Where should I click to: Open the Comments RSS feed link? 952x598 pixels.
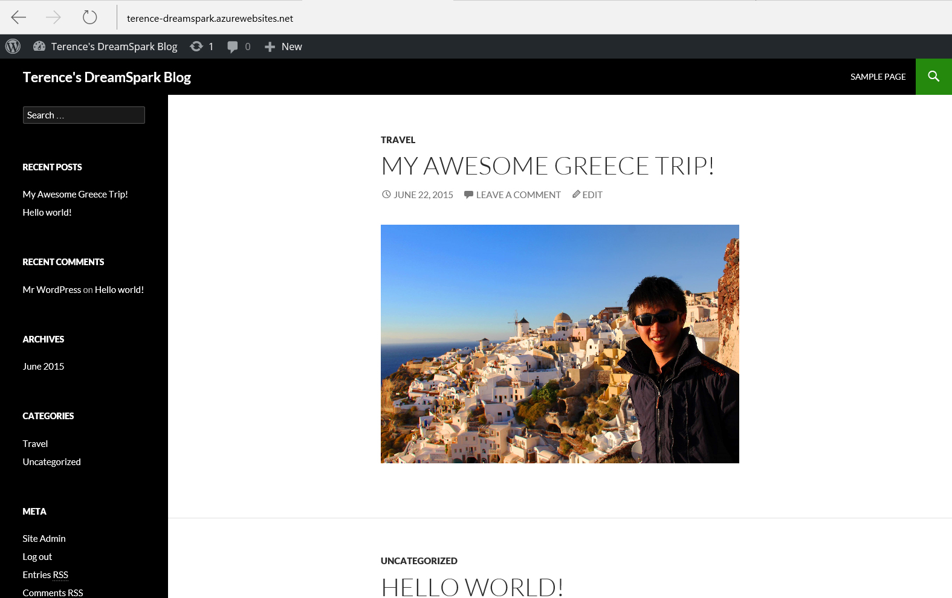53,593
